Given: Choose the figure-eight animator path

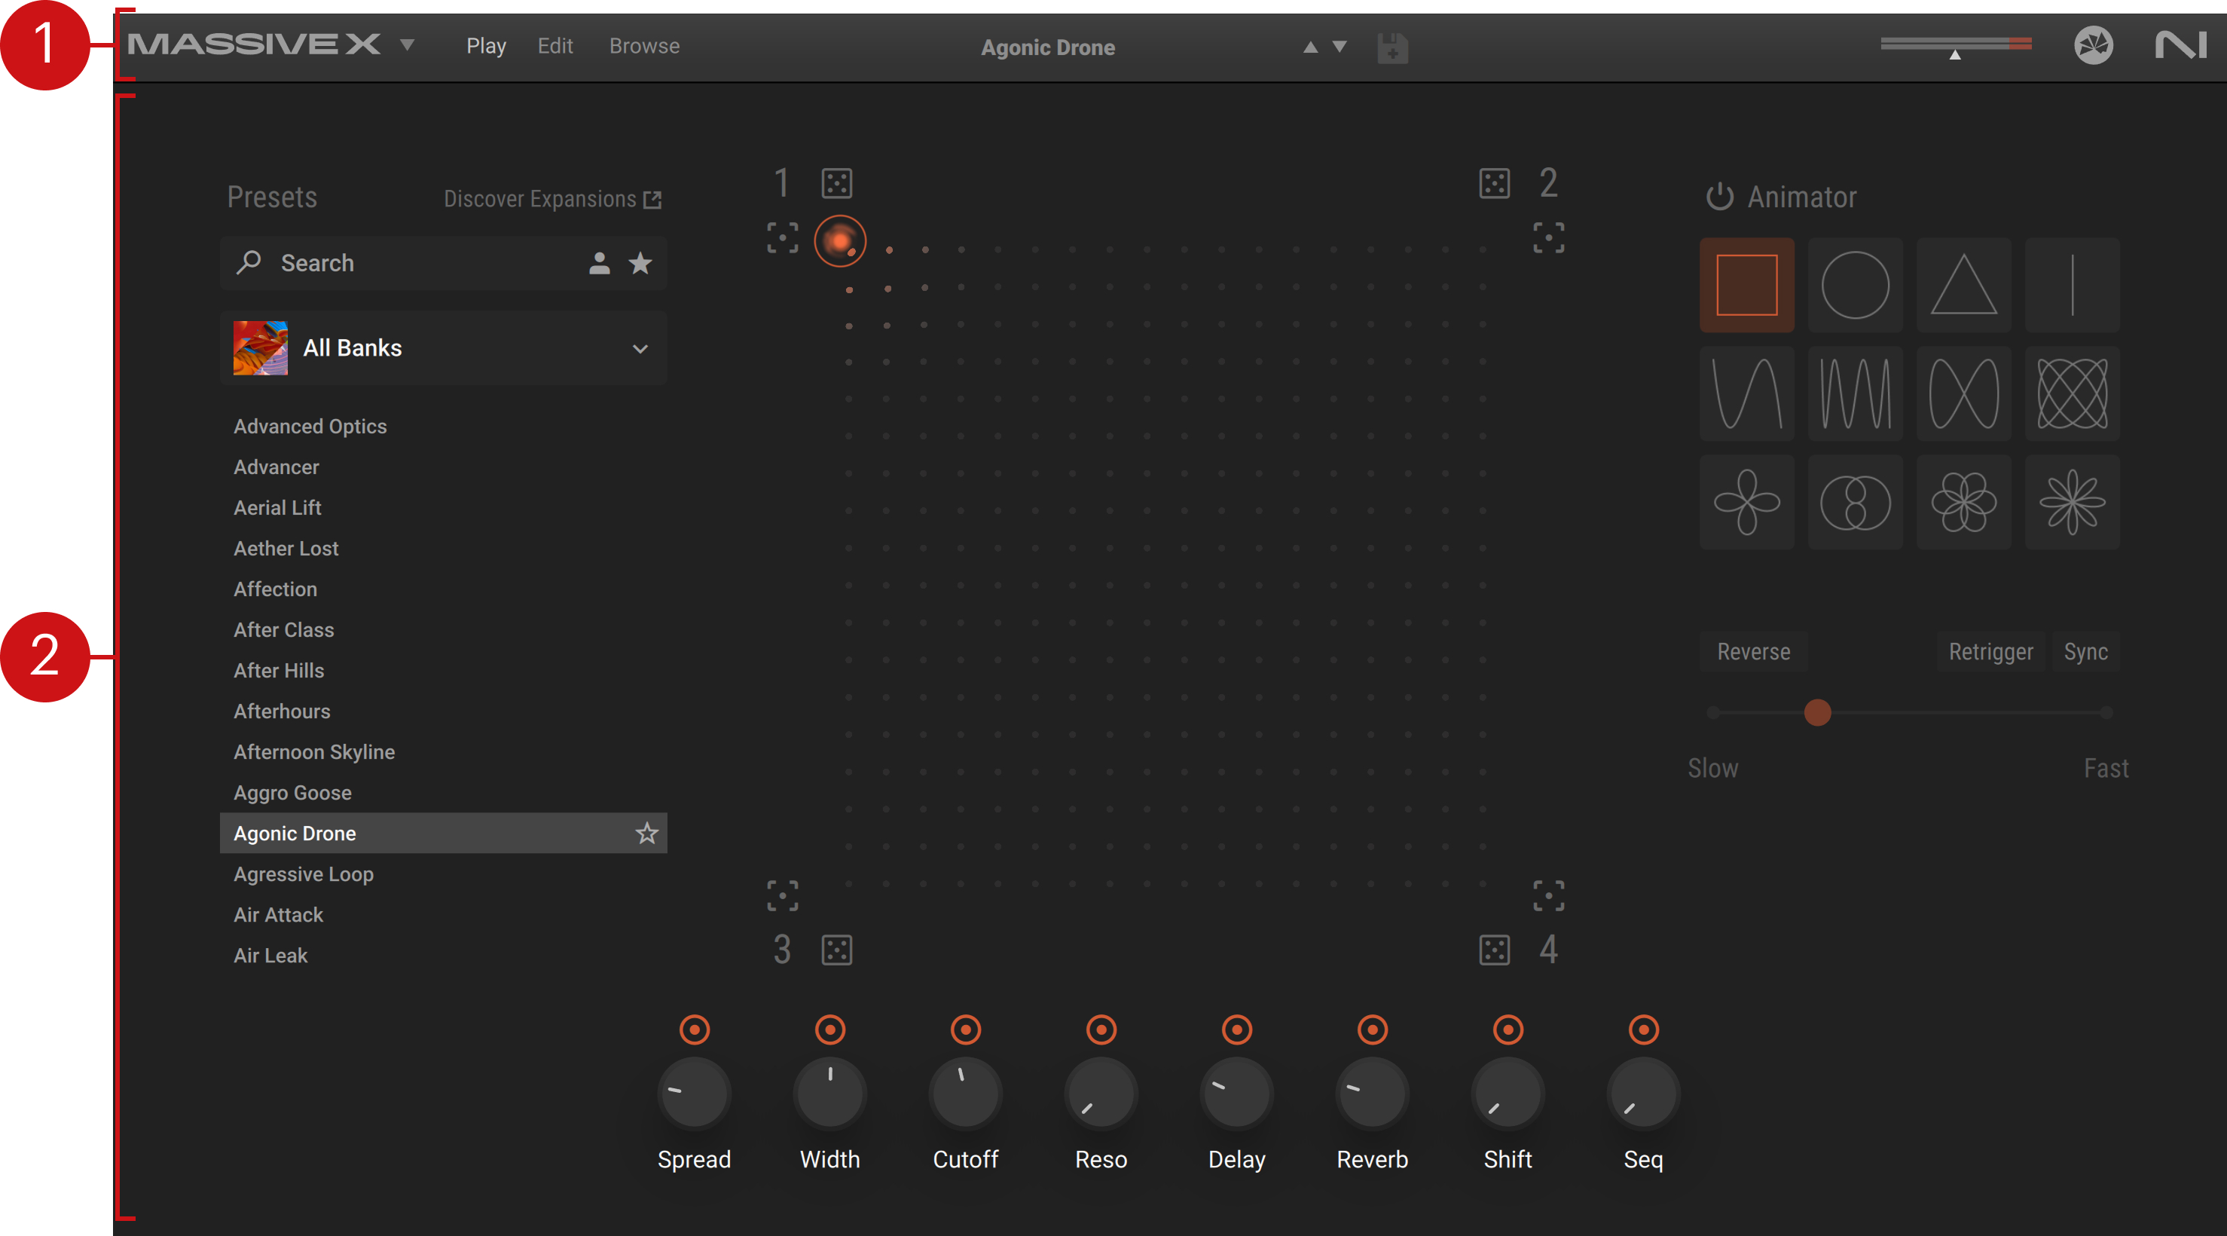Looking at the screenshot, I should click(x=1963, y=393).
